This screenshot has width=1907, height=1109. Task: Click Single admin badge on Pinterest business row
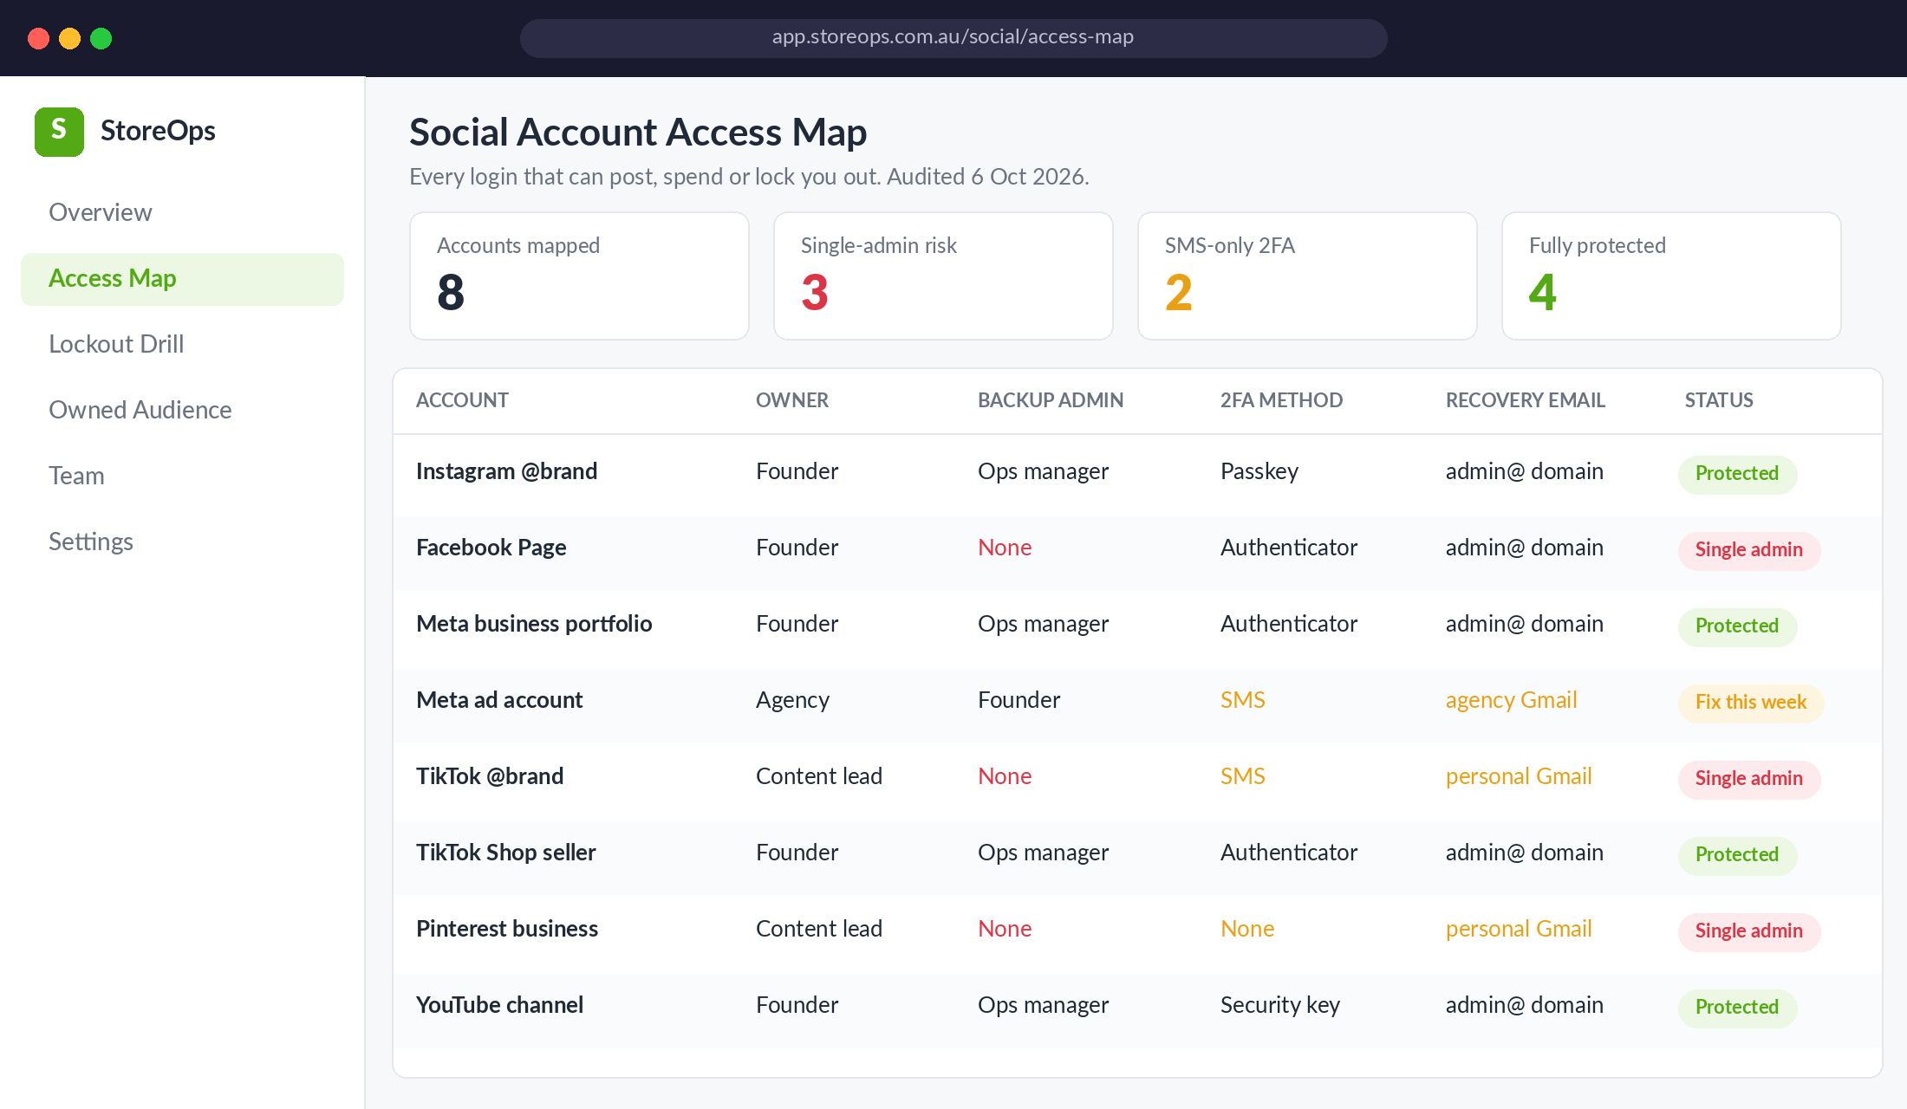pos(1749,931)
